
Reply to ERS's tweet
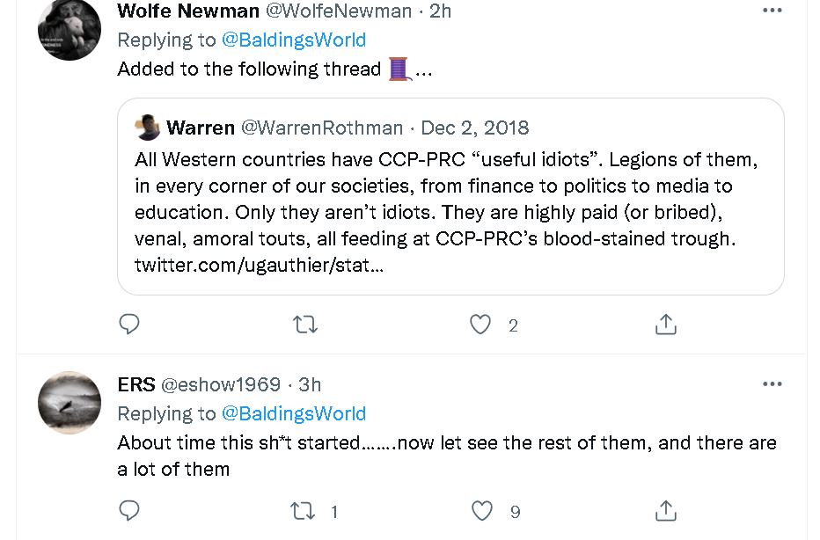129,510
